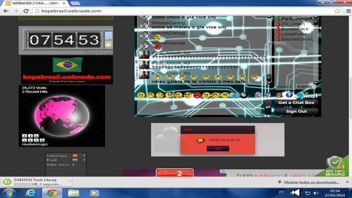Open the xat users group icon

(x=279, y=95)
